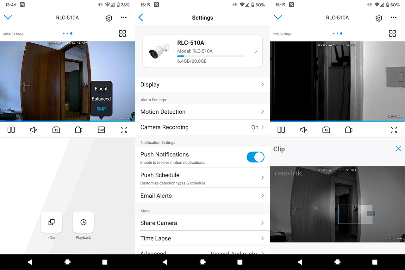Open the Clip button
This screenshot has height=270, width=405.
[52, 222]
